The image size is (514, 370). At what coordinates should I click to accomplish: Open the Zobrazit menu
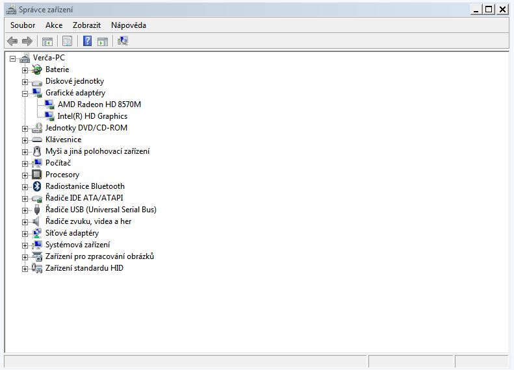(86, 25)
